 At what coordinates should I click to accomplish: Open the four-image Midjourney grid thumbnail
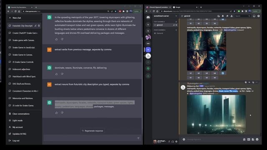pyautogui.click(x=207, y=51)
